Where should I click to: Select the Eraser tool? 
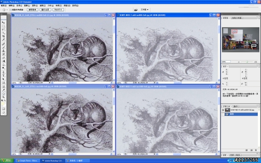pyautogui.click(x=3, y=58)
